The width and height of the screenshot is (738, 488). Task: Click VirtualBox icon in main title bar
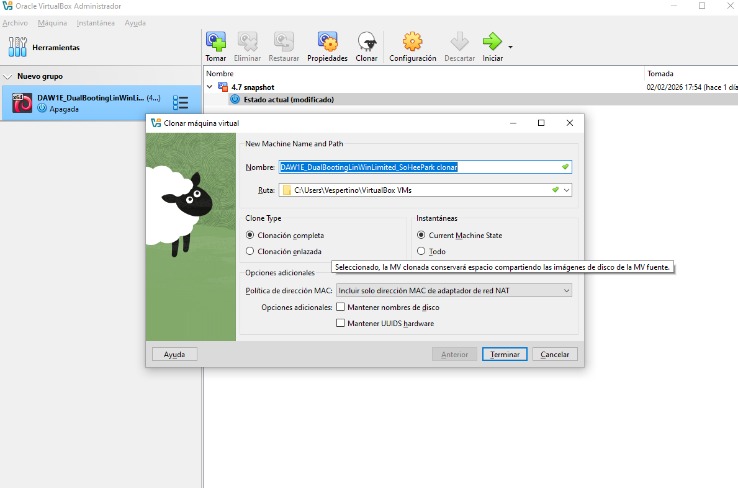tap(7, 6)
